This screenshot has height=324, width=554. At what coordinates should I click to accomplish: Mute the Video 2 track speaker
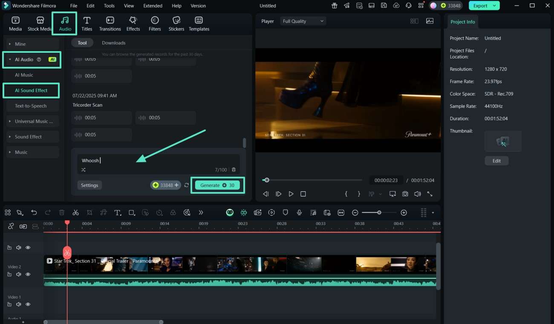click(x=19, y=275)
